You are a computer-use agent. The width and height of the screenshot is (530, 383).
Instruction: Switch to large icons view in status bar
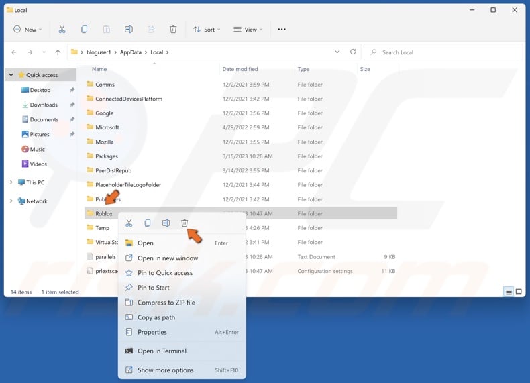coord(519,292)
